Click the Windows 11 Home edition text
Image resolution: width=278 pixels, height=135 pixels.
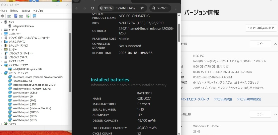(206, 126)
